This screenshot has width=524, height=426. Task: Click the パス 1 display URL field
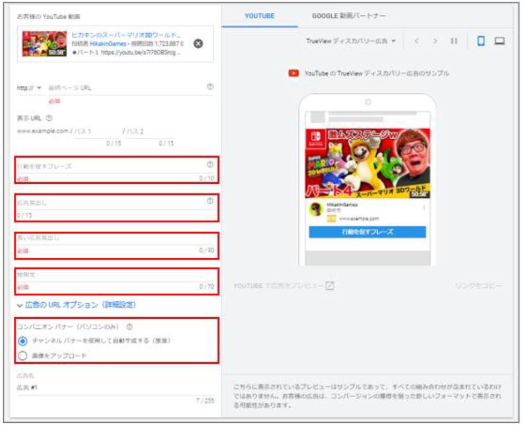coord(98,131)
